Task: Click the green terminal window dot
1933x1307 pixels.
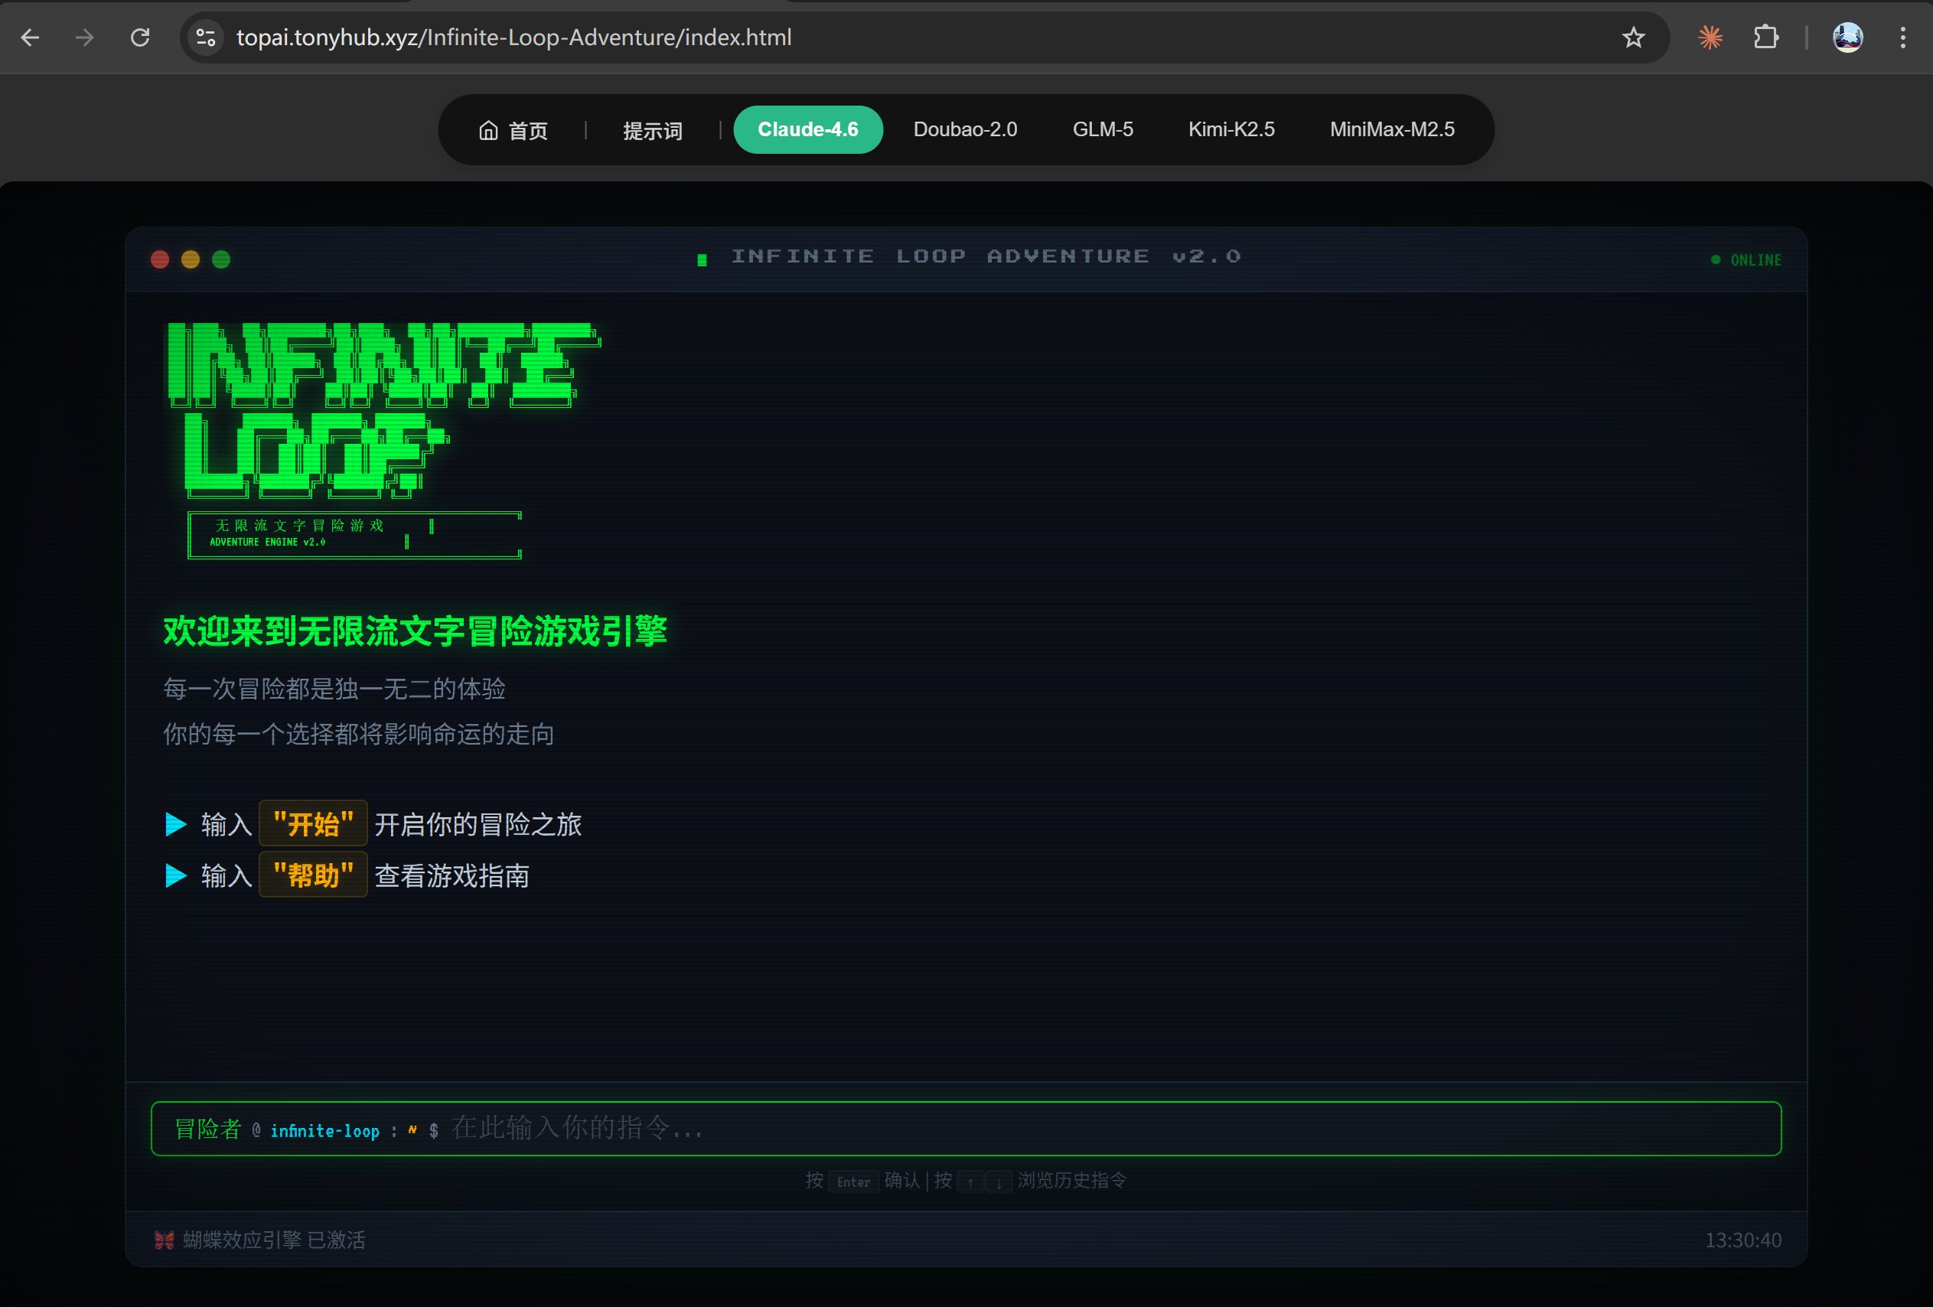Action: point(221,259)
